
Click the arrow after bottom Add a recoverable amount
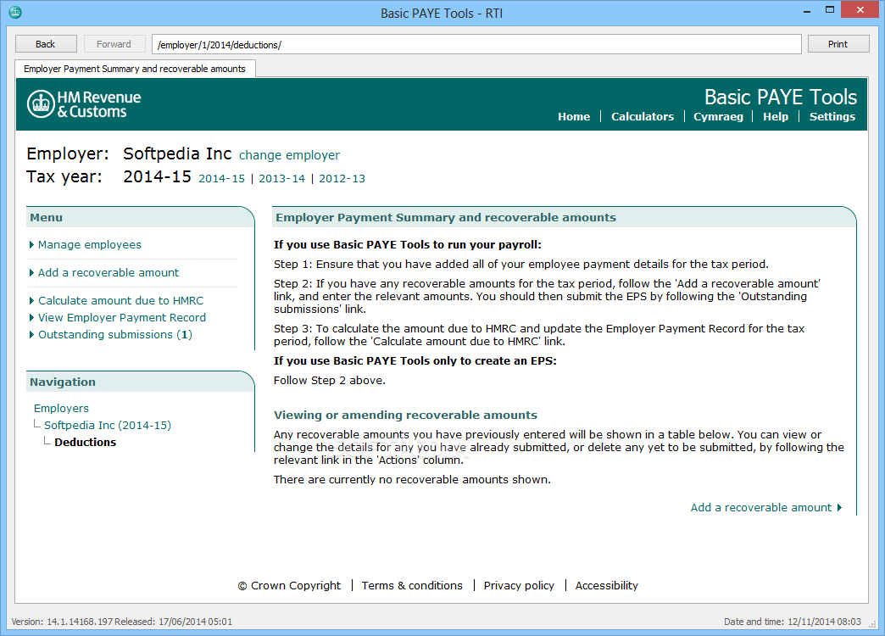click(x=839, y=507)
